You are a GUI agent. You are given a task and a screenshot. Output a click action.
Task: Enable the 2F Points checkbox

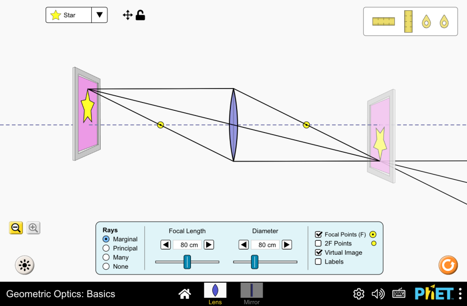319,243
